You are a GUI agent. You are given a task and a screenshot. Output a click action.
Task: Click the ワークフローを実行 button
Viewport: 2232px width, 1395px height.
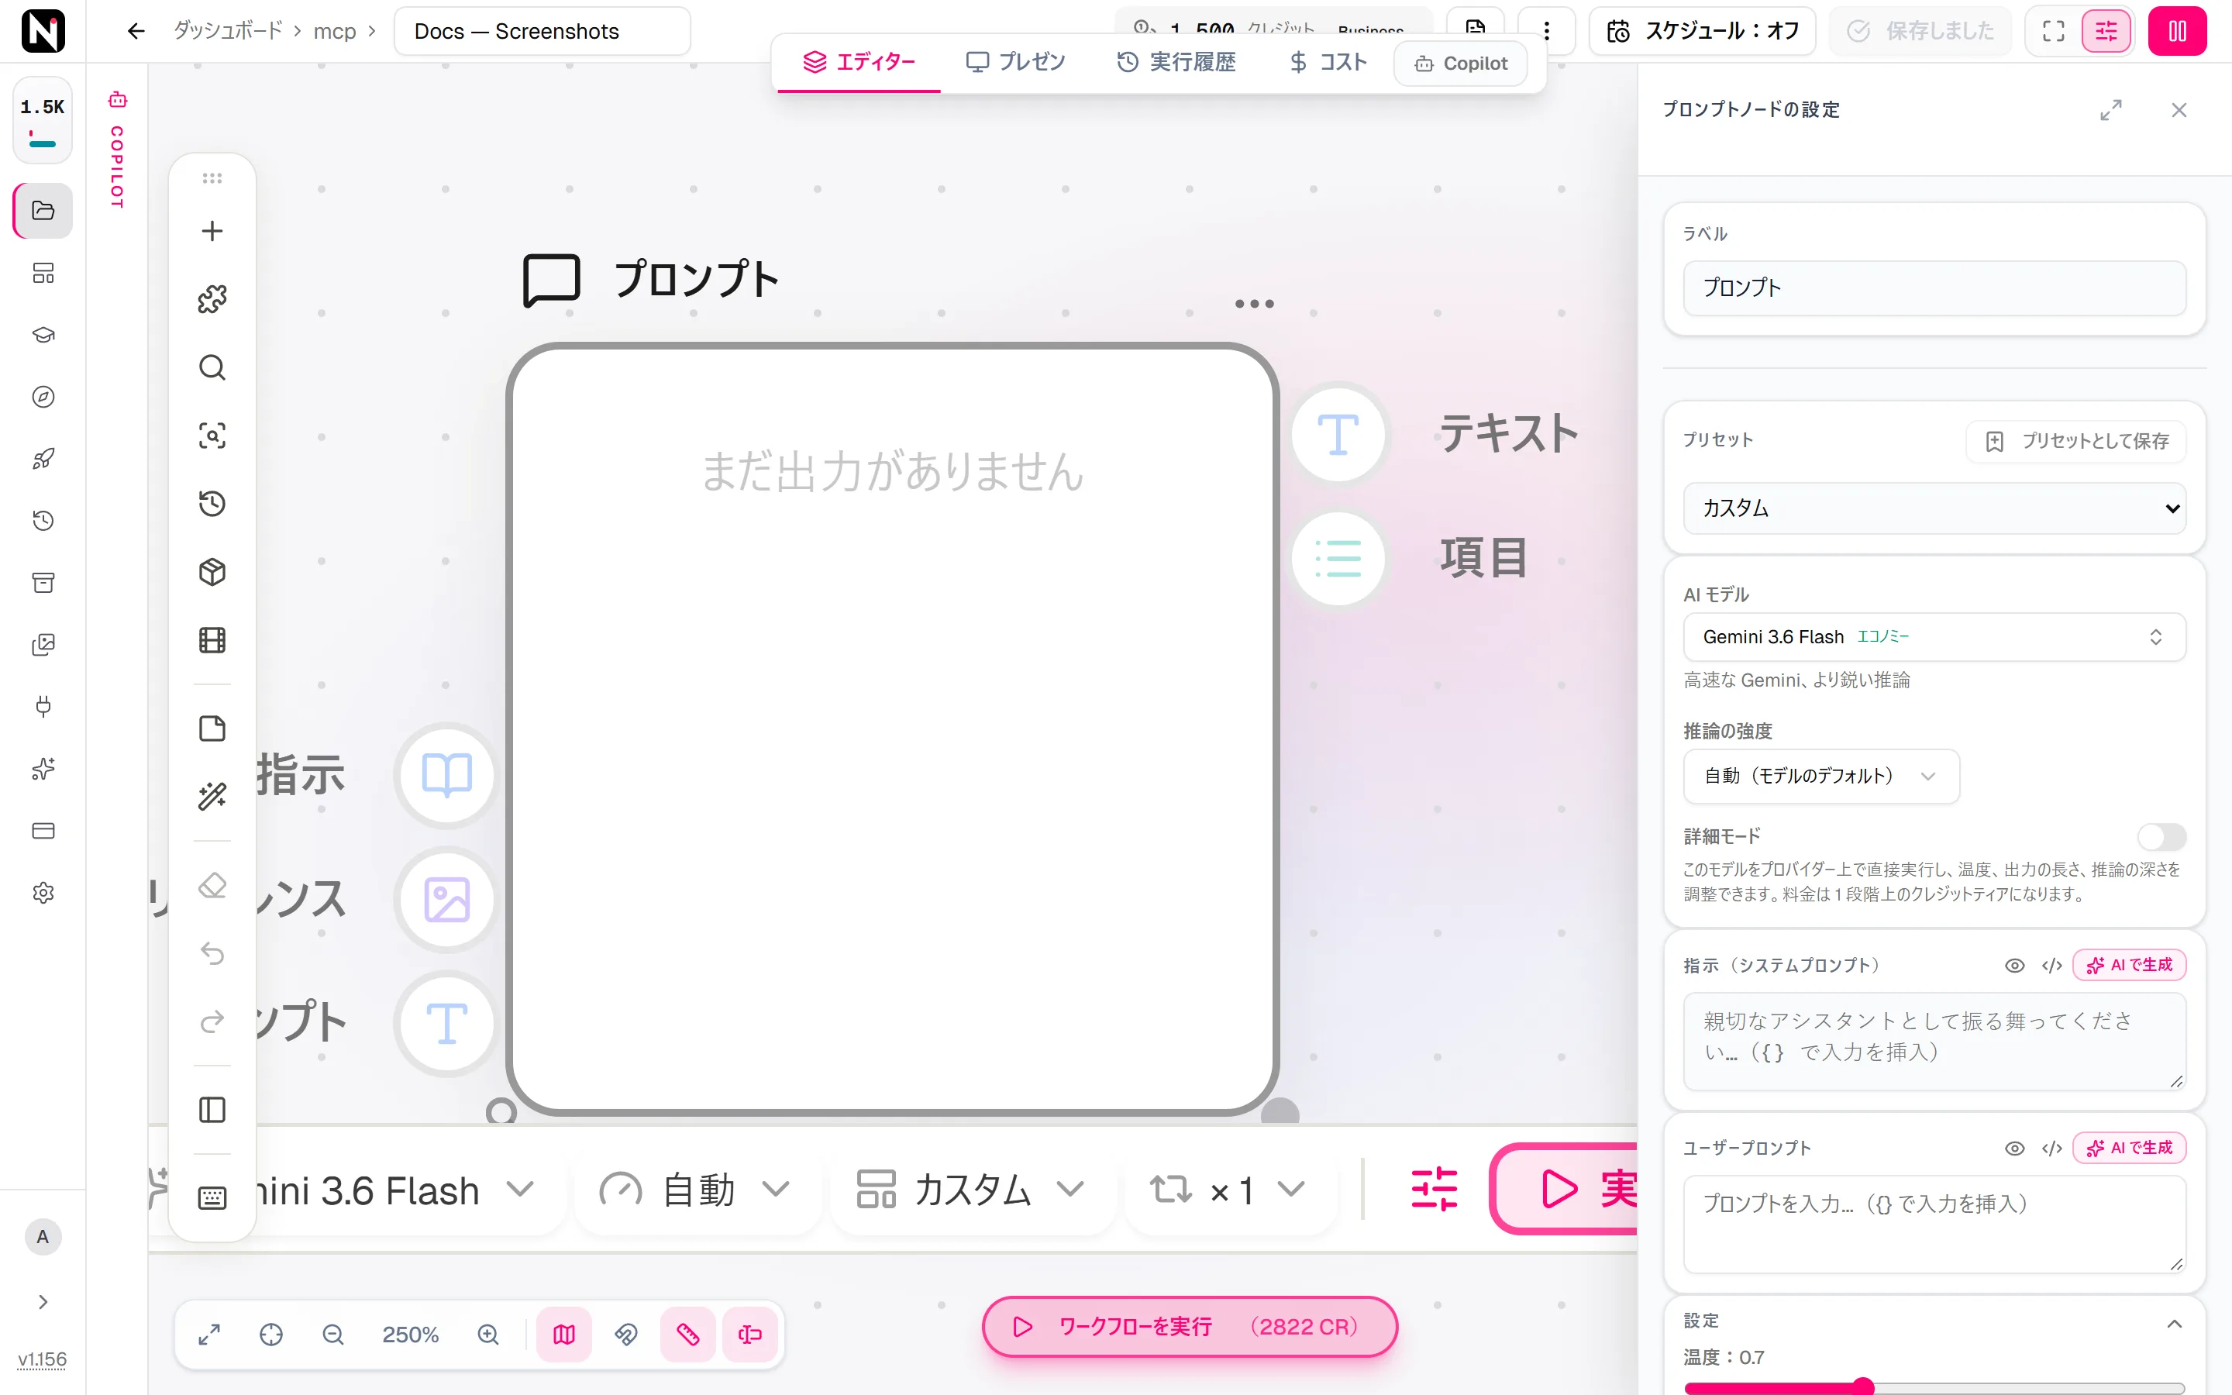point(1190,1327)
